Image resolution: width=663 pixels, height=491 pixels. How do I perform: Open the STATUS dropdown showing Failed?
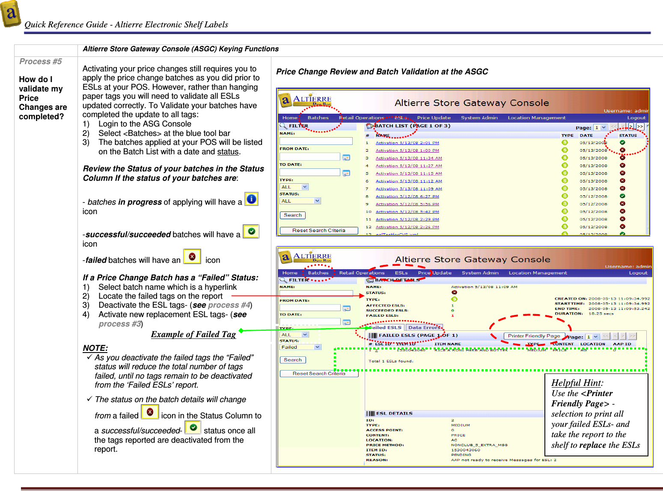(300, 347)
